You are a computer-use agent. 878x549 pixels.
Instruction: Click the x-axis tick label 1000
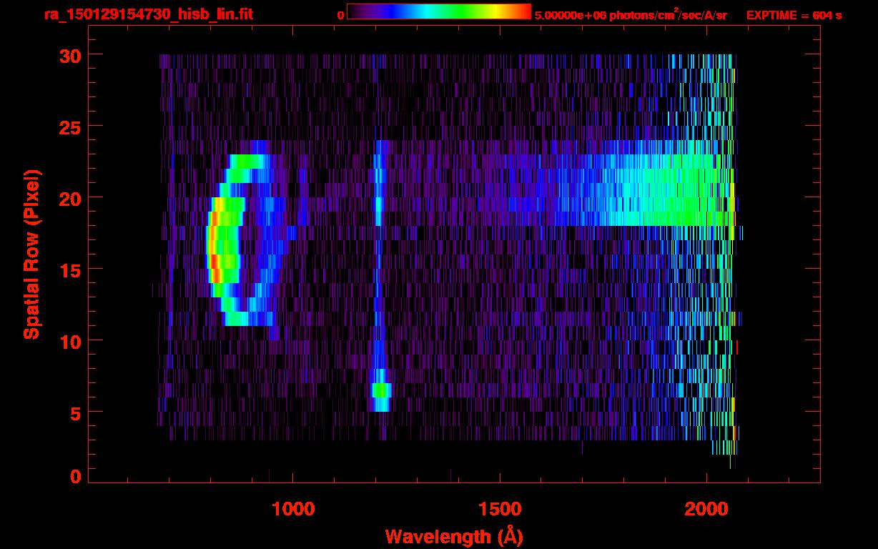click(x=293, y=508)
